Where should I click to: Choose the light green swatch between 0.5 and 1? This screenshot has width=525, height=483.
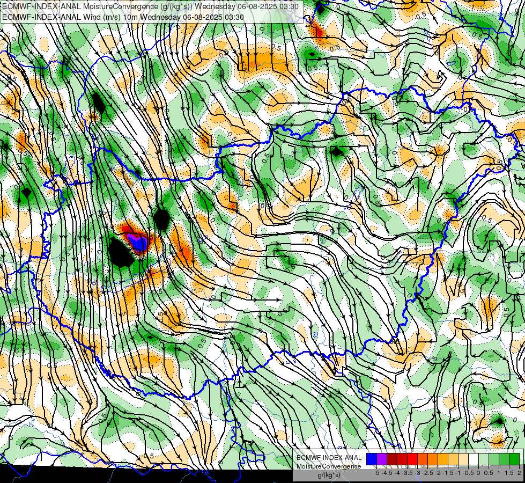pyautogui.click(x=494, y=459)
